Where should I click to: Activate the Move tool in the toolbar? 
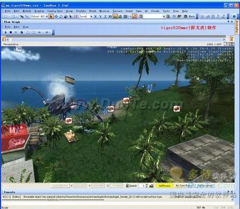click(56, 17)
